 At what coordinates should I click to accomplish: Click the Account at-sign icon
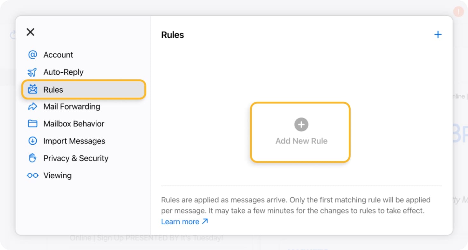click(x=32, y=55)
